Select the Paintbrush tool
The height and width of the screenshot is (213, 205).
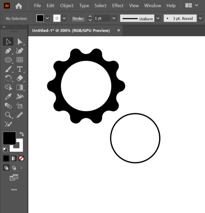point(8,69)
